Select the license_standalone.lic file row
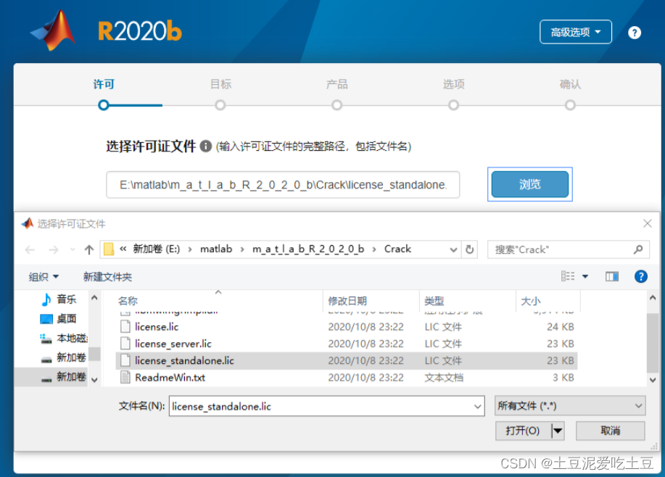The image size is (665, 477). (x=346, y=360)
